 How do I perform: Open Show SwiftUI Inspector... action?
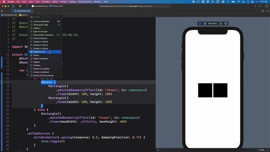click(x=45, y=35)
